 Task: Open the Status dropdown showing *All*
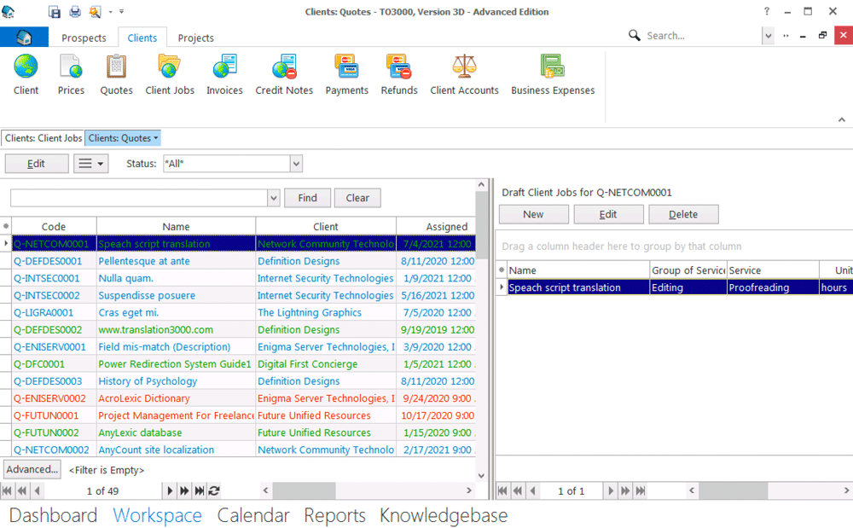pos(296,164)
